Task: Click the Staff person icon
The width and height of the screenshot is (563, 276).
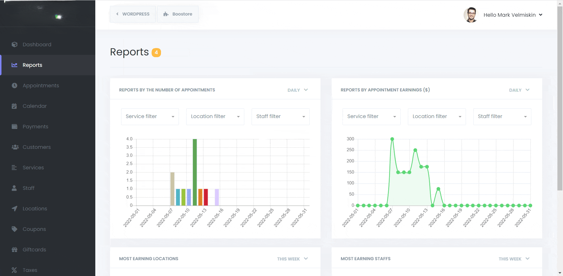Action: click(x=14, y=188)
